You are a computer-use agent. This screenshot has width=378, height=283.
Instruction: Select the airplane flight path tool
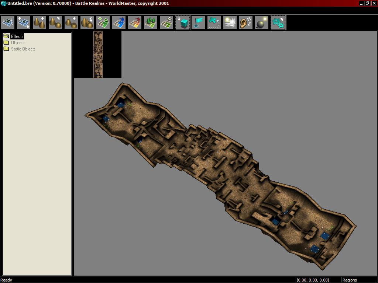click(214, 22)
